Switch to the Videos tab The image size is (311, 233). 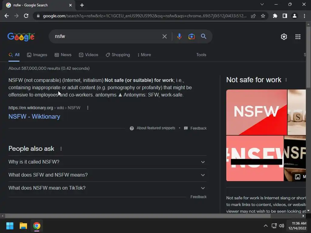(88, 55)
